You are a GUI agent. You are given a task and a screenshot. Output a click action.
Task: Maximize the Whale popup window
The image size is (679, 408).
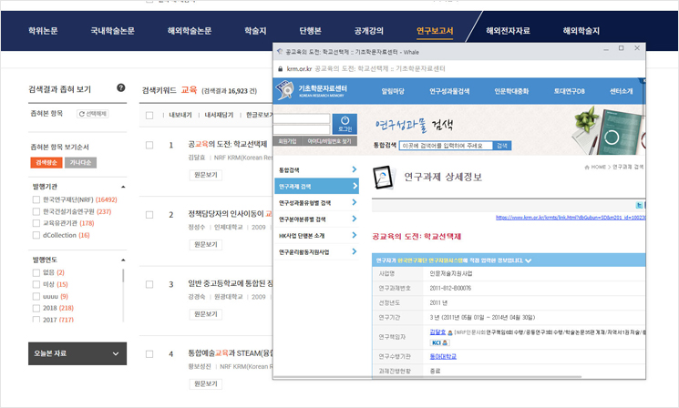tap(621, 48)
